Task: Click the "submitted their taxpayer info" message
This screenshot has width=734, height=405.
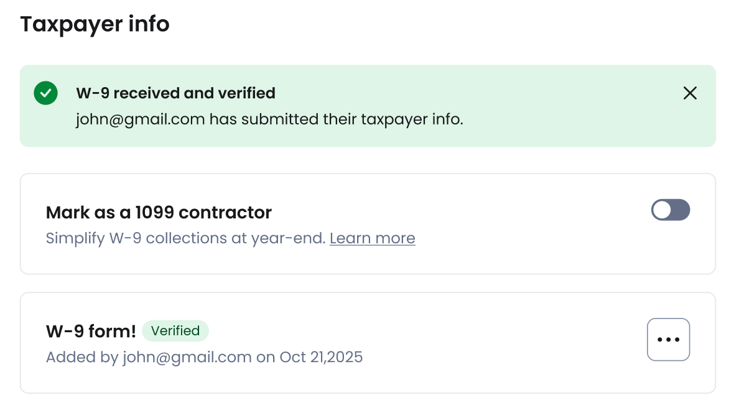Action: (x=336, y=119)
